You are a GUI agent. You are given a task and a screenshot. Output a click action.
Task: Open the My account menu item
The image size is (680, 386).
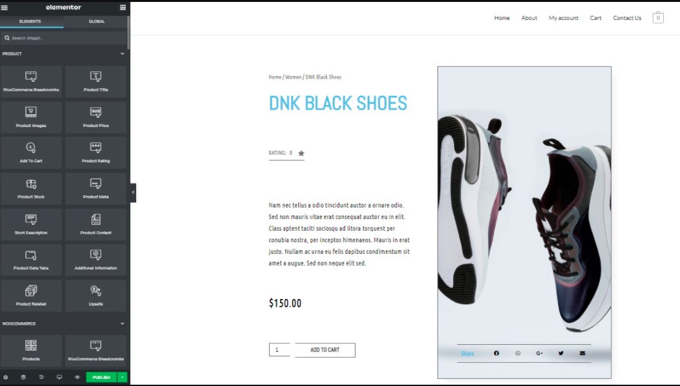point(563,18)
